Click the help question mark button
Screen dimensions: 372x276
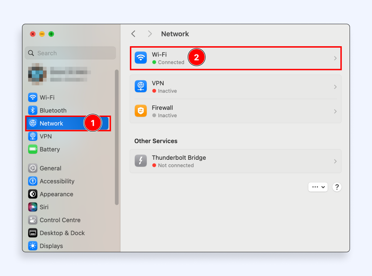337,187
